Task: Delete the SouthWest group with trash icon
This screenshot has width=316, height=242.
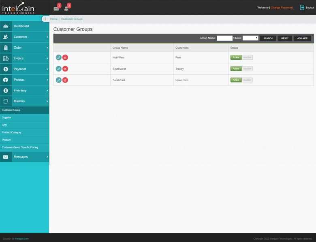Action: pos(65,69)
